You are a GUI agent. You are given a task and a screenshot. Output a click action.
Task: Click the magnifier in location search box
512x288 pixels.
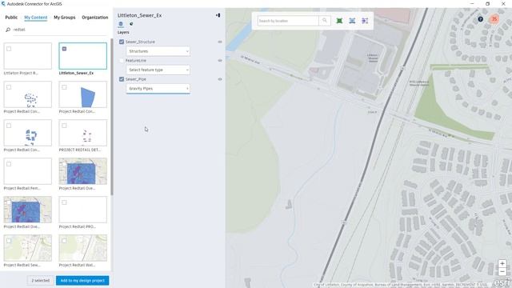tap(325, 21)
